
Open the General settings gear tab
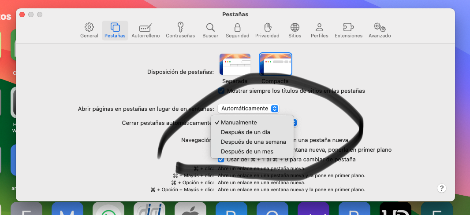[89, 30]
